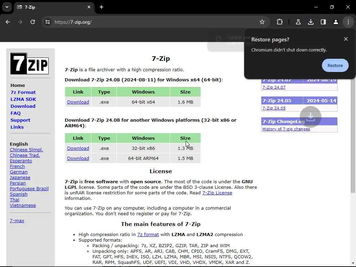Viewport: 356px width, 267px height.
Task: Open a new browser tab
Action: tap(102, 7)
